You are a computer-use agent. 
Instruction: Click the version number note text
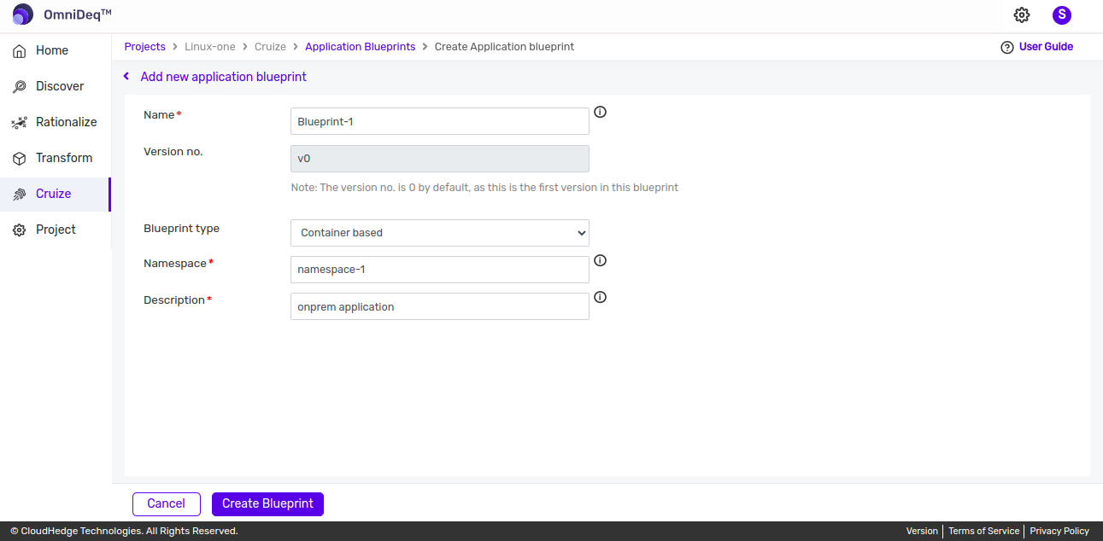coord(484,188)
